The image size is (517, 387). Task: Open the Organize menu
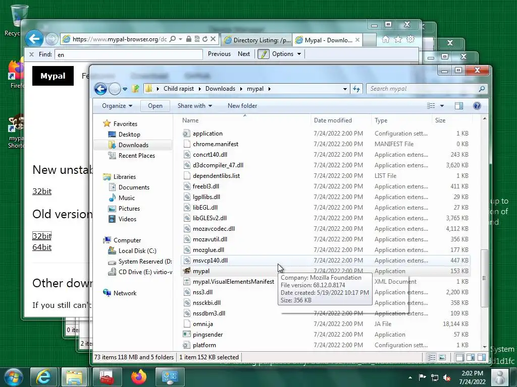point(117,106)
